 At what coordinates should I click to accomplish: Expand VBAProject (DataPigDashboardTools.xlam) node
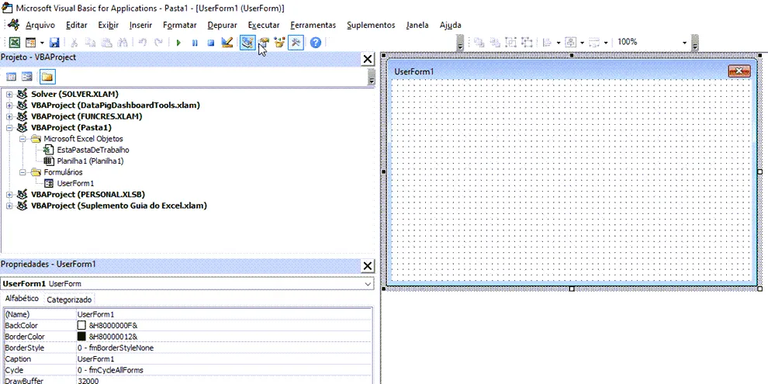(x=9, y=106)
